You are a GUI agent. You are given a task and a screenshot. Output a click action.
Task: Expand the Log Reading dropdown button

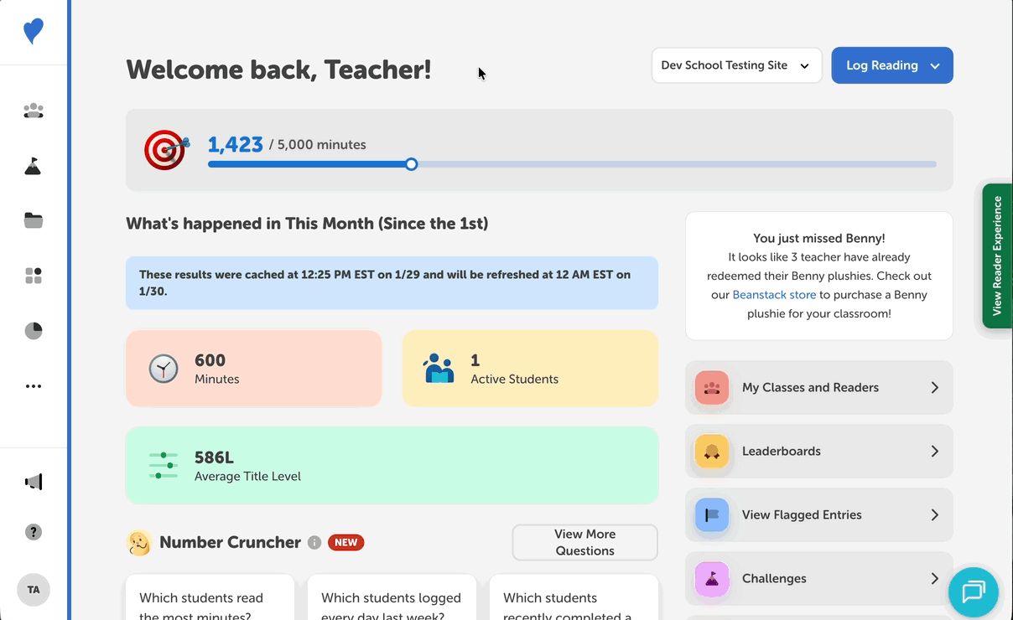[891, 65]
